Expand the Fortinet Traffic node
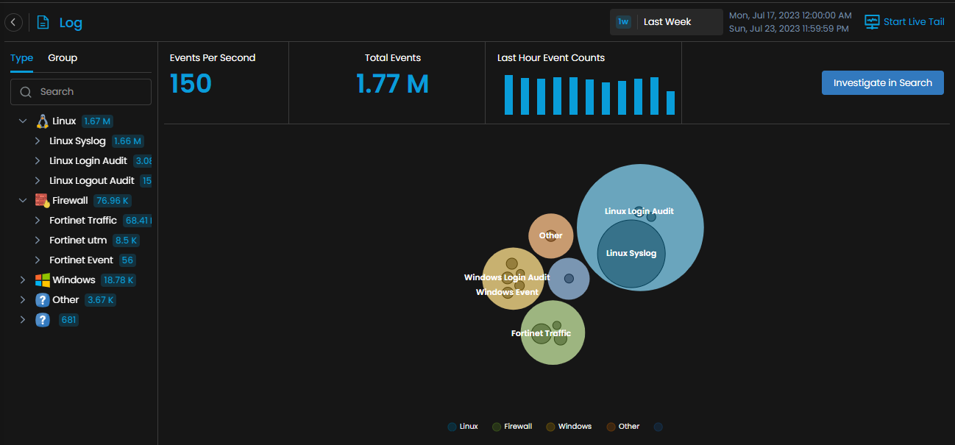 38,221
